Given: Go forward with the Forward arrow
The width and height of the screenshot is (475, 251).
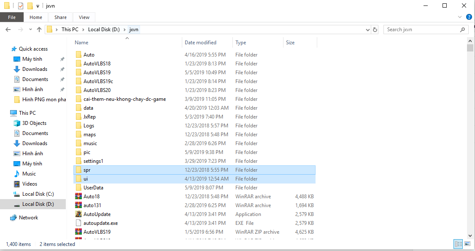Looking at the screenshot, I should (20, 30).
